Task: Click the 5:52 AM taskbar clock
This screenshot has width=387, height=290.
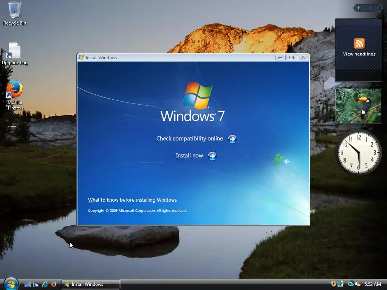Action: pyautogui.click(x=373, y=284)
